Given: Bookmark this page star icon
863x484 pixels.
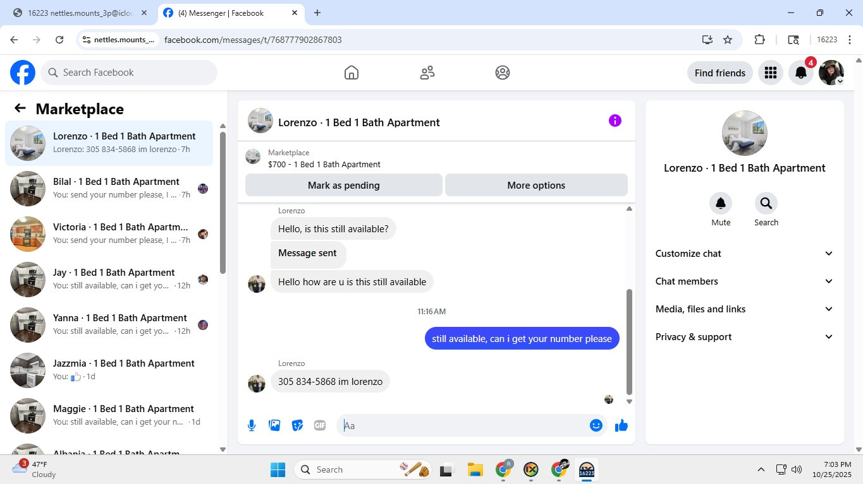Looking at the screenshot, I should pyautogui.click(x=728, y=40).
